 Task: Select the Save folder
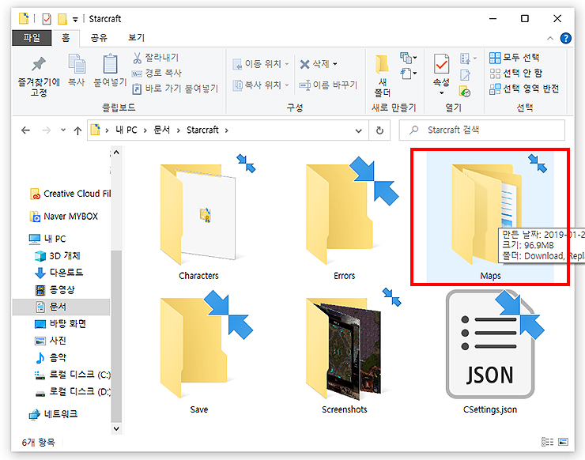point(199,352)
